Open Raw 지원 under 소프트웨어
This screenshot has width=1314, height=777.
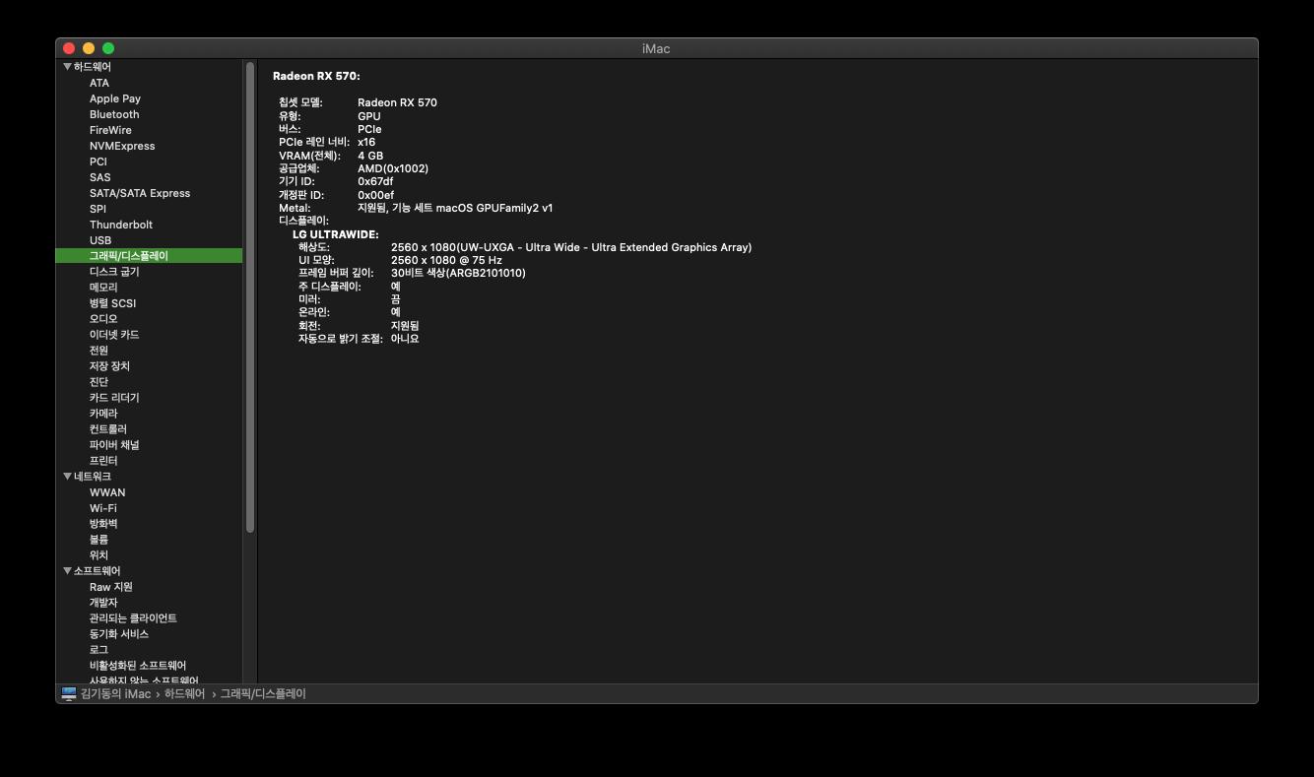coord(111,587)
